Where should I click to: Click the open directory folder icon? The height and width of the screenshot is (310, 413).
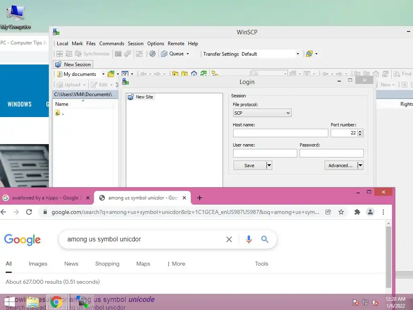coord(111,74)
